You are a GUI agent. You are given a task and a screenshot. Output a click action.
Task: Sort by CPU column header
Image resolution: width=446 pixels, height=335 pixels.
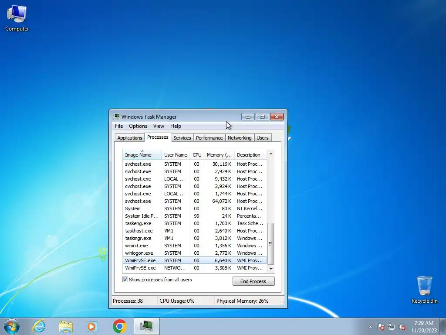tap(197, 155)
